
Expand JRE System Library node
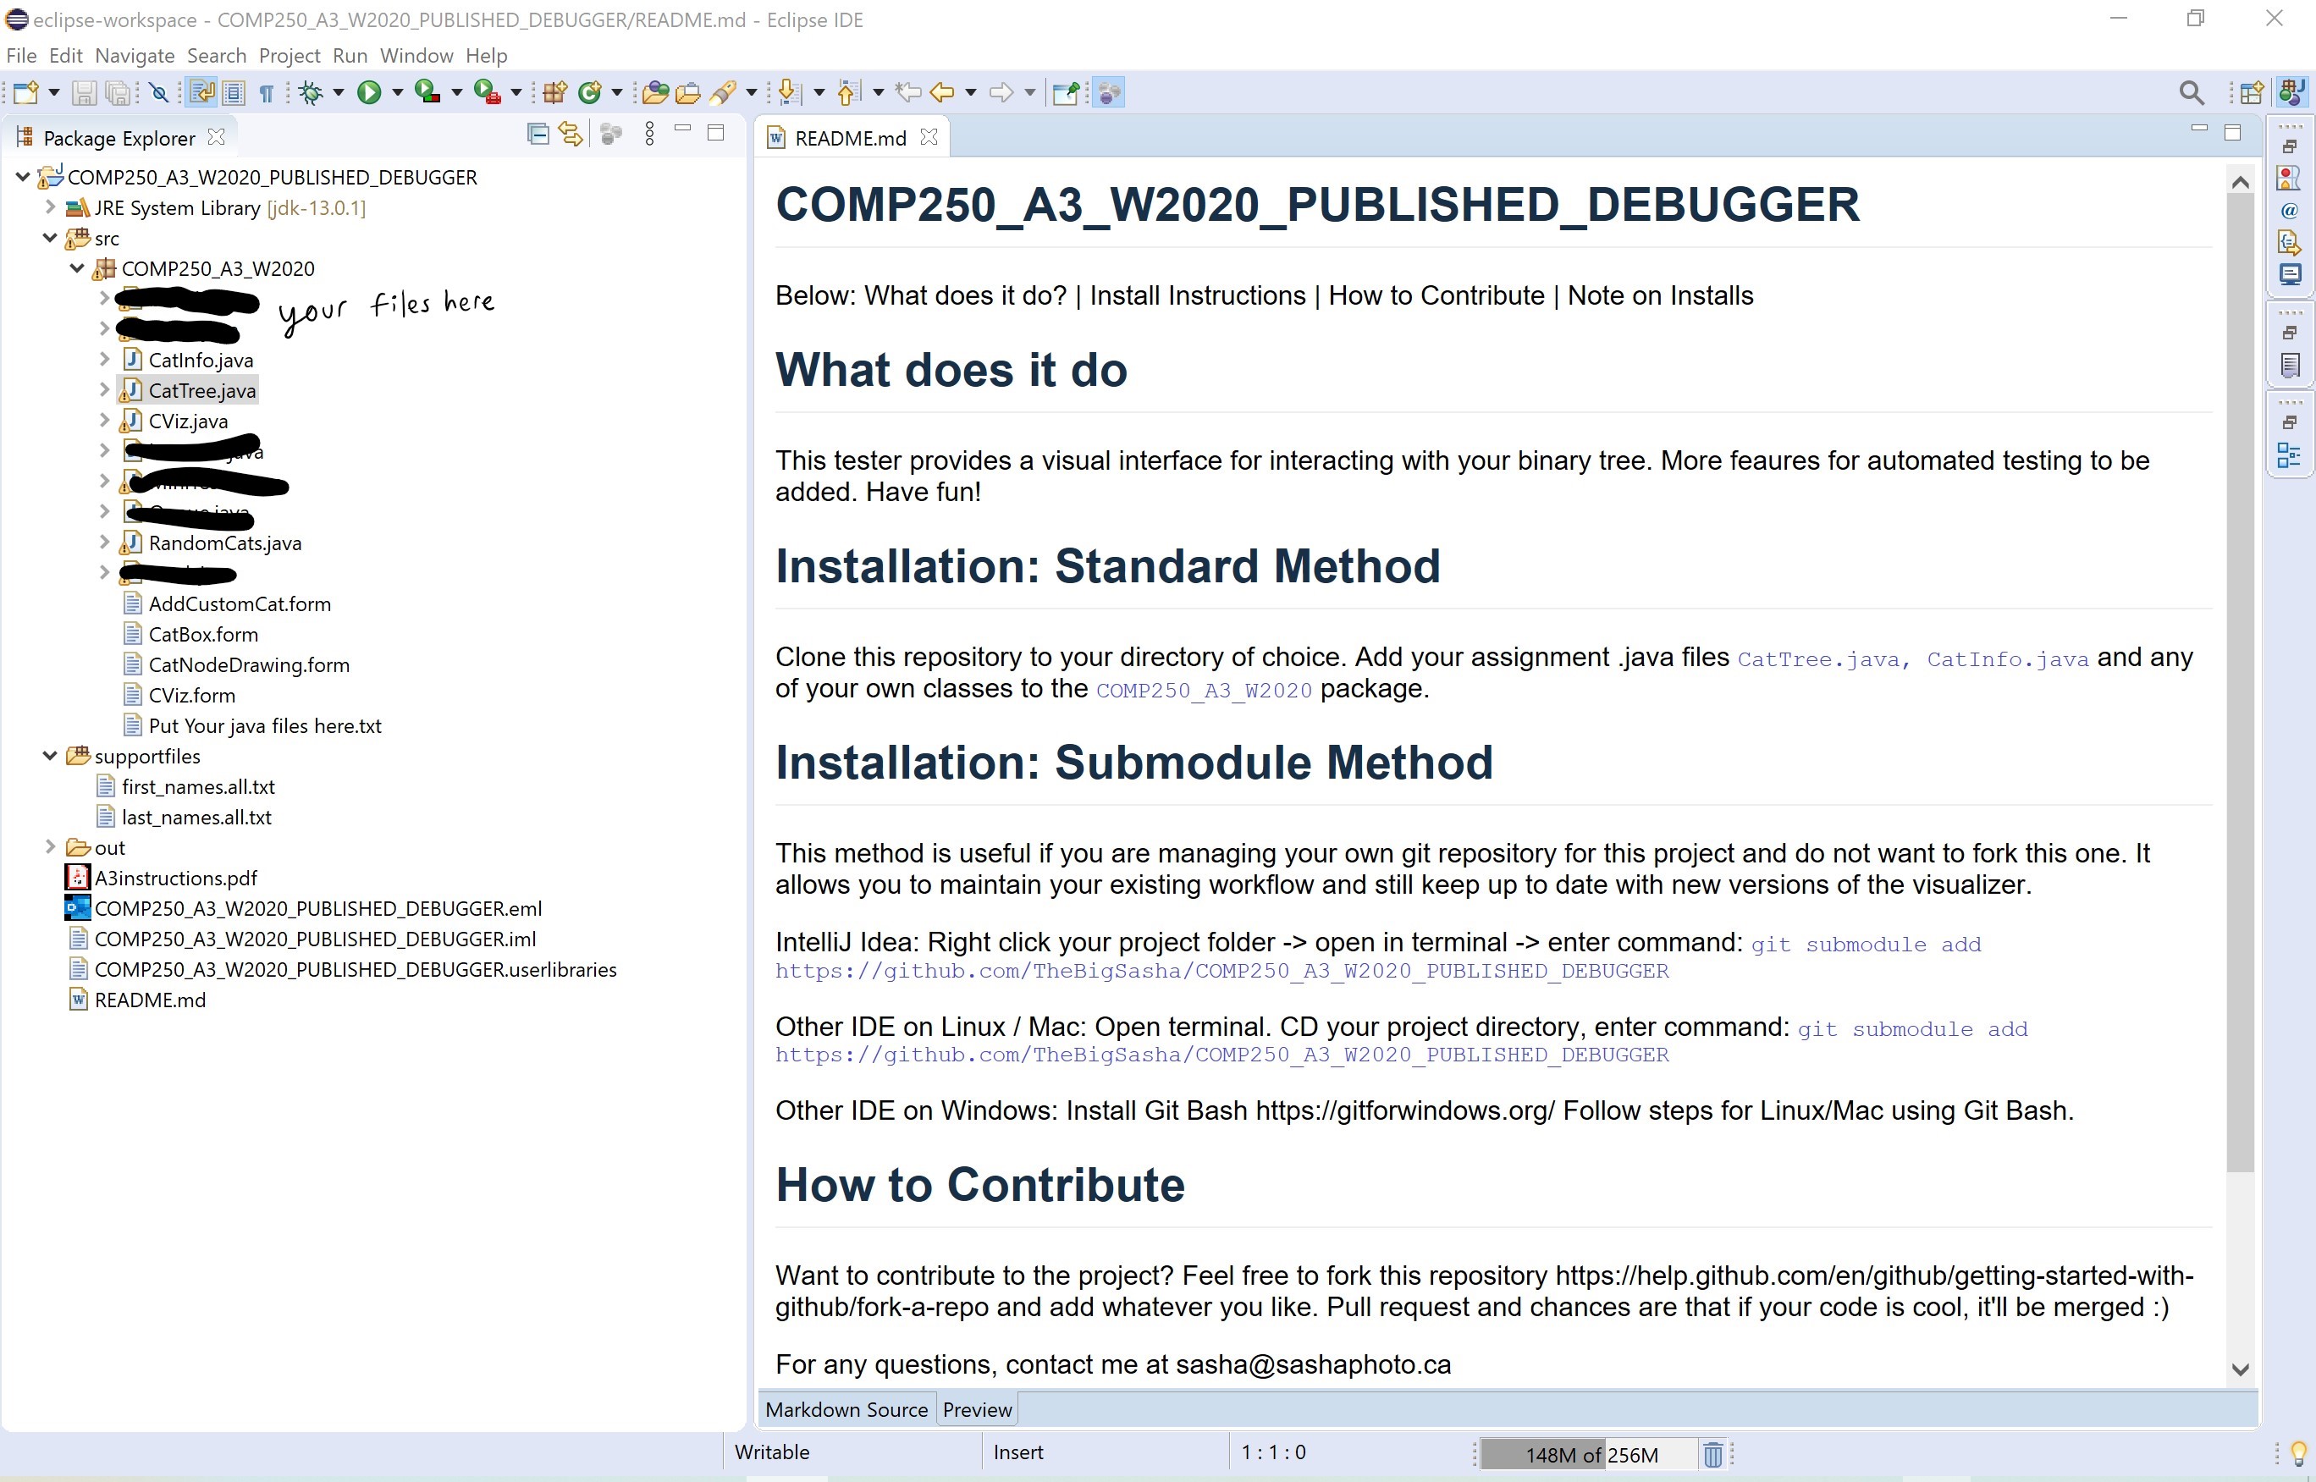click(x=50, y=207)
